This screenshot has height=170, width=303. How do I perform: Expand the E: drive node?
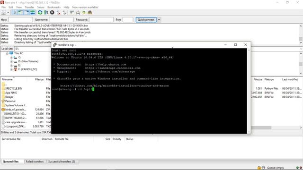tap(11, 66)
